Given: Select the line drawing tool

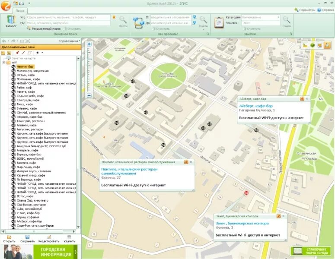Looking at the screenshot, I should [x=23, y=53].
